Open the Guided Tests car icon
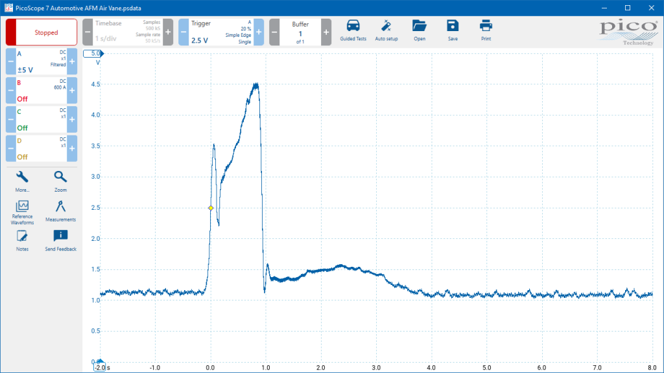This screenshot has height=373, width=664. 353,30
